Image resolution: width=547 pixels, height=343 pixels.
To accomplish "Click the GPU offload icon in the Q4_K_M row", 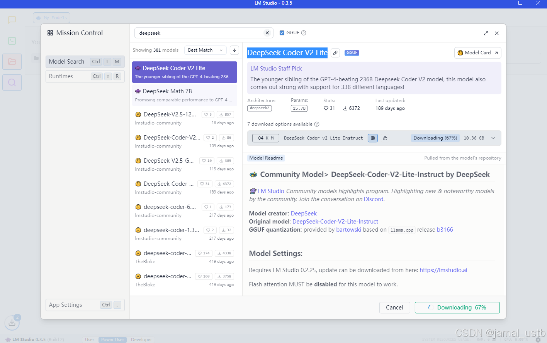I will (373, 138).
